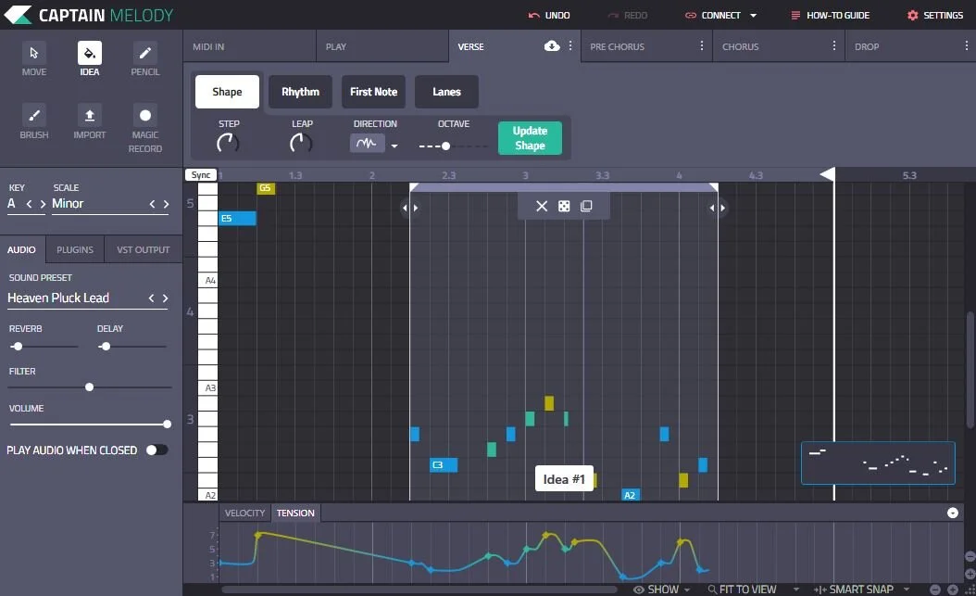Switch to the Play tab
The width and height of the screenshot is (976, 596).
(382, 46)
